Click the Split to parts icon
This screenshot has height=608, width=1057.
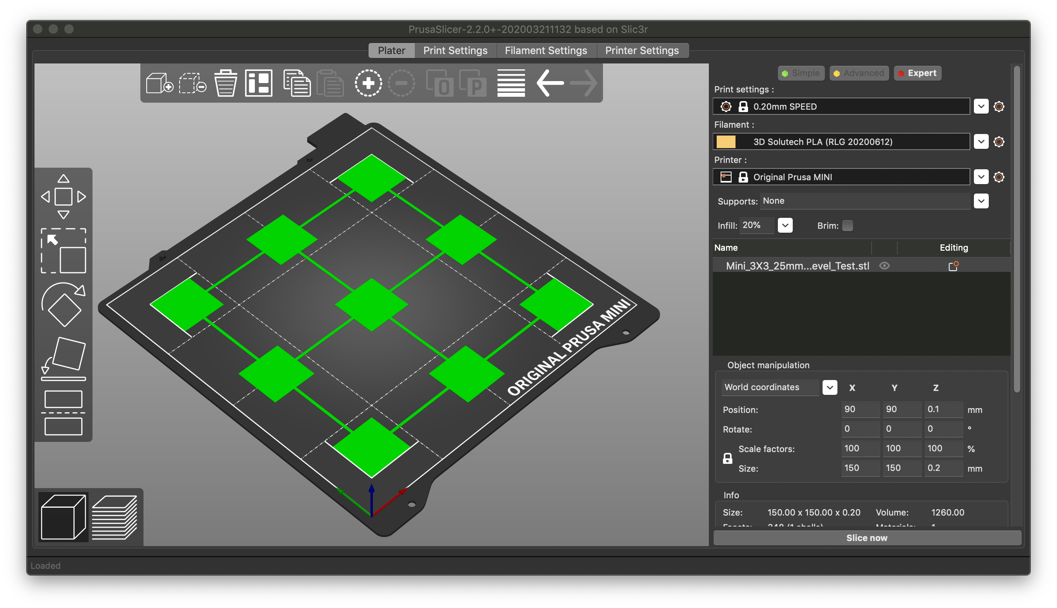pyautogui.click(x=473, y=83)
